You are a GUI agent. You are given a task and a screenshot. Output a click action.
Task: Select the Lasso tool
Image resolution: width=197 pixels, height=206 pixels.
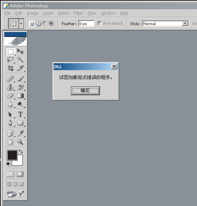pos(10,60)
